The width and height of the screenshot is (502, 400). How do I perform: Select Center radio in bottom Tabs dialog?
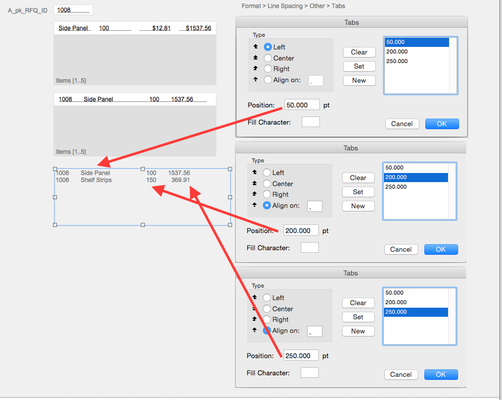click(x=267, y=309)
